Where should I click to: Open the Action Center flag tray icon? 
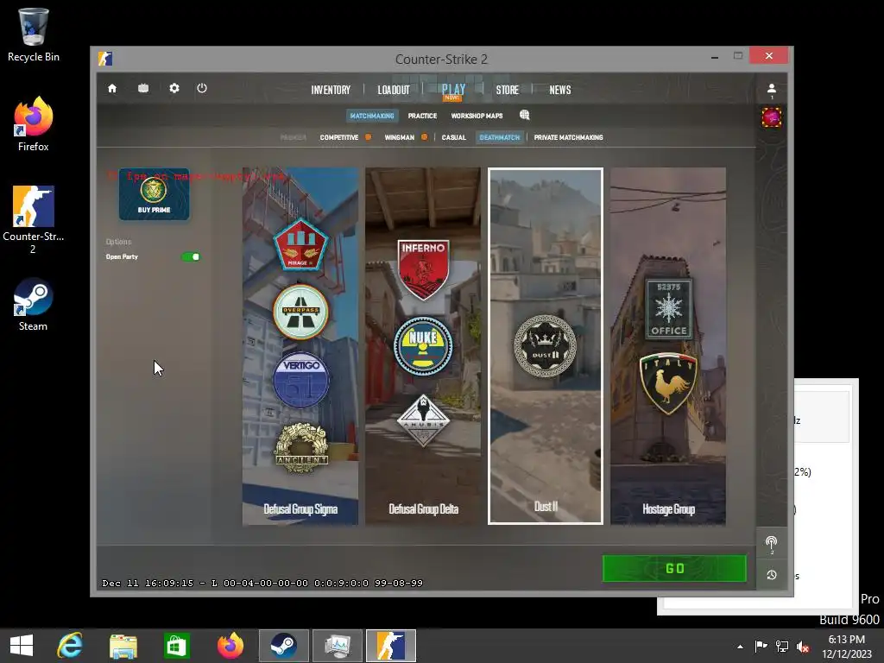pyautogui.click(x=761, y=647)
